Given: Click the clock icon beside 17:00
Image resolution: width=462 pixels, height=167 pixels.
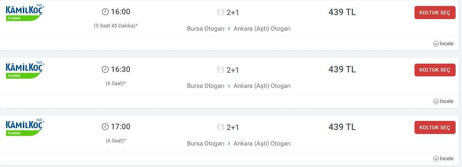Looking at the screenshot, I should pyautogui.click(x=105, y=127).
